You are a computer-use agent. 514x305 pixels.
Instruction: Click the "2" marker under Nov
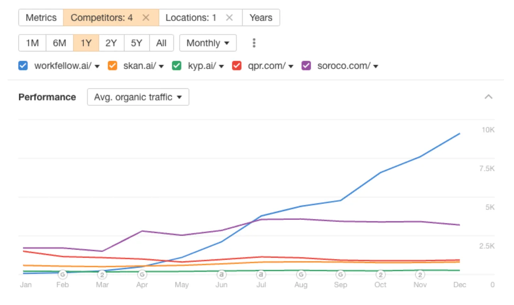(x=420, y=274)
